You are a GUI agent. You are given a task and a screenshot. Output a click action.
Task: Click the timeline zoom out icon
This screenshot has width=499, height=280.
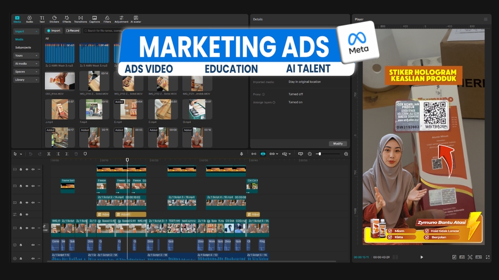[x=310, y=154]
